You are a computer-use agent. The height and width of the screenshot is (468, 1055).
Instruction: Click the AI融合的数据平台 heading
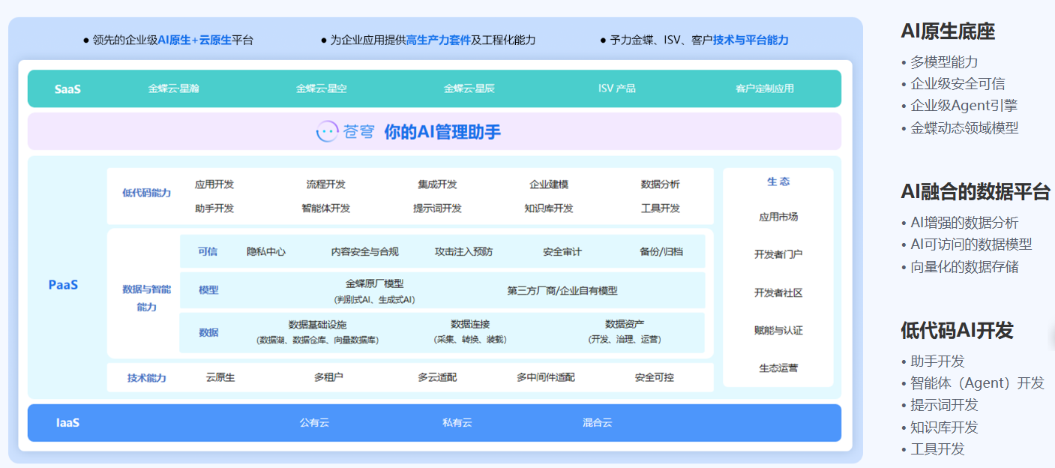coord(976,192)
